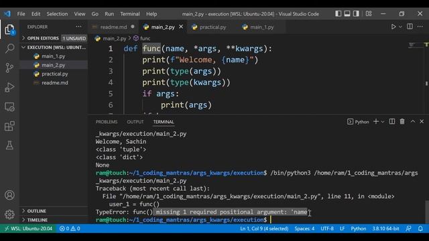This screenshot has width=429, height=241.
Task: Close the terminal panel
Action: pos(422,122)
